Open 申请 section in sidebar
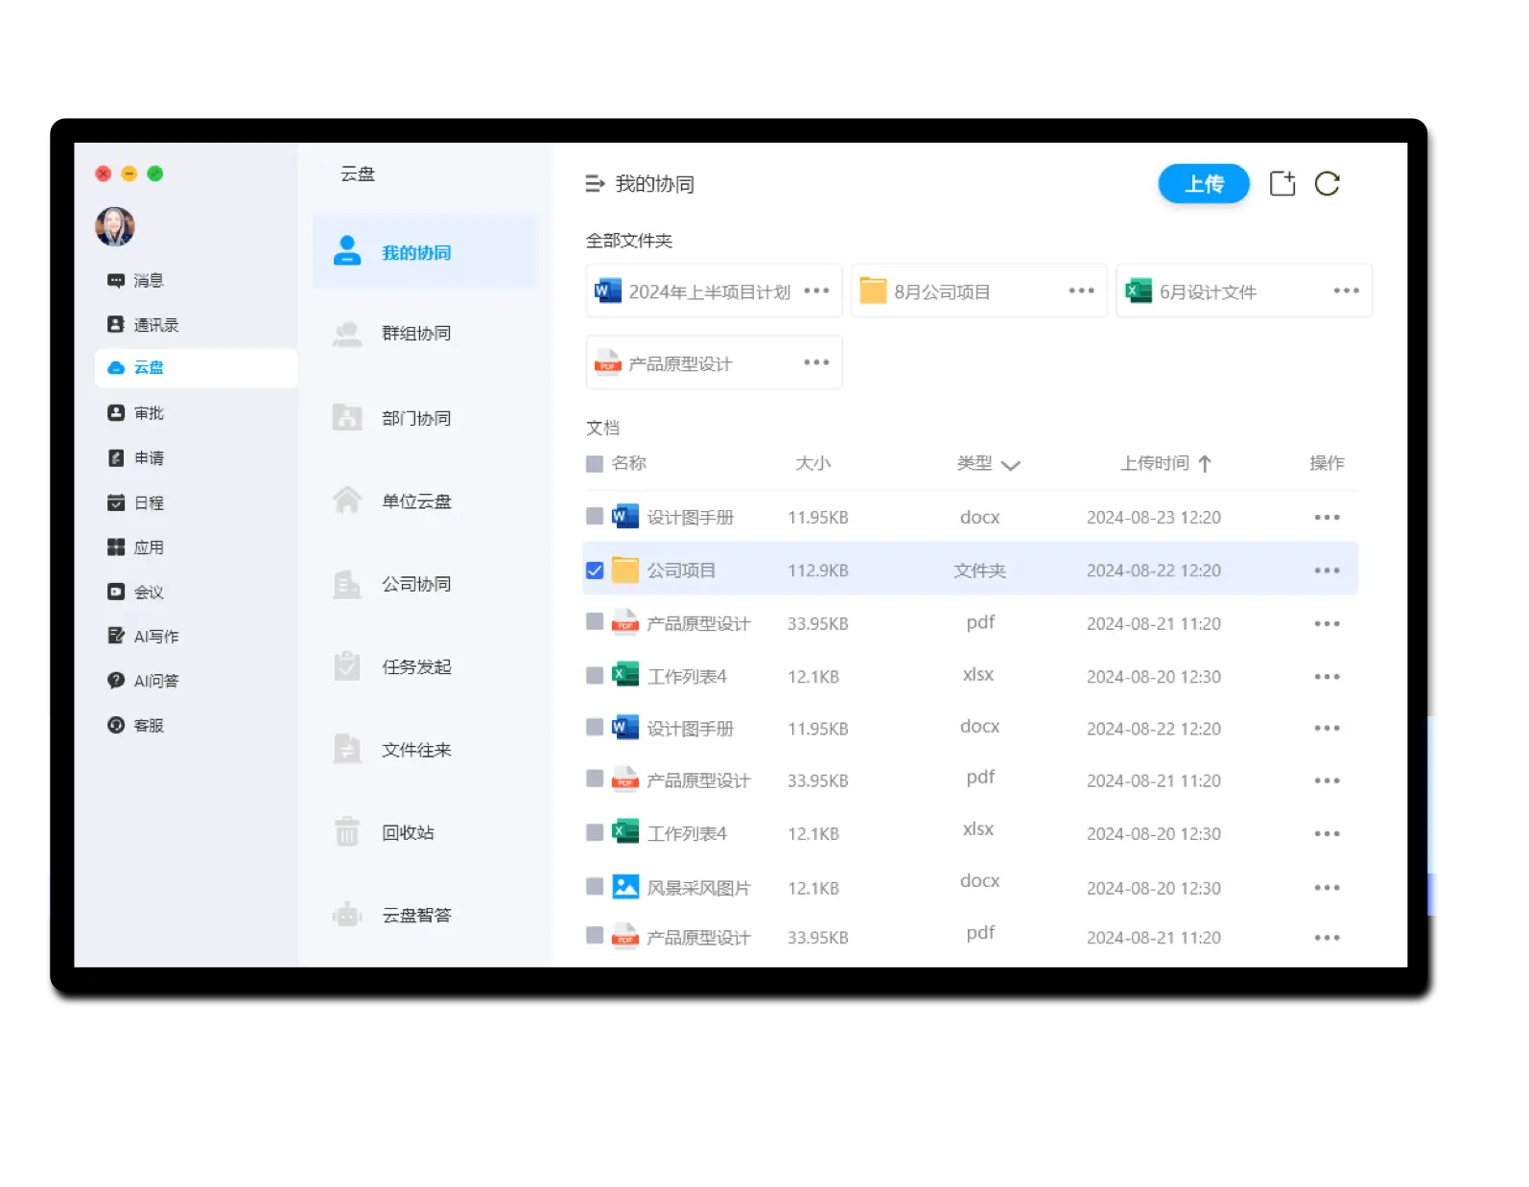 click(136, 457)
